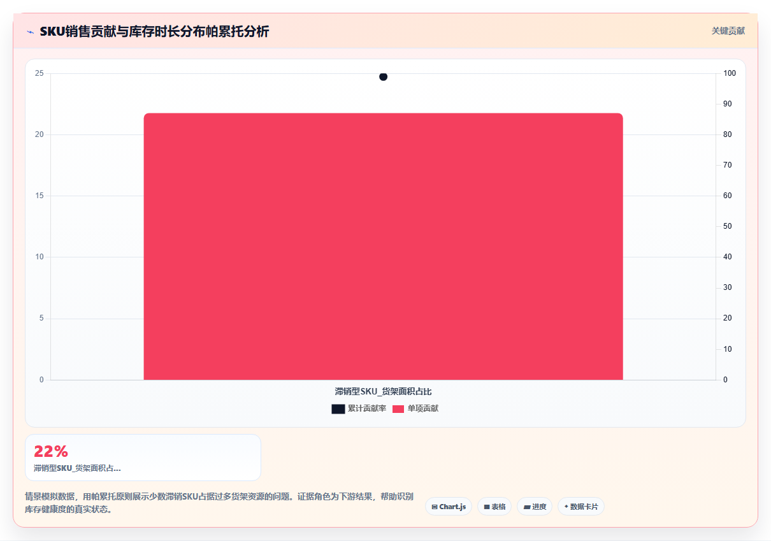Click the dark 累计贡献率 legend color box
The image size is (771, 541).
click(338, 409)
